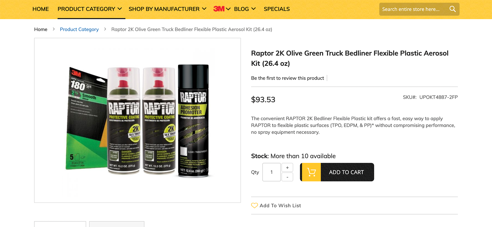Open the Specials menu item
Image resolution: width=492 pixels, height=227 pixels.
(x=277, y=9)
